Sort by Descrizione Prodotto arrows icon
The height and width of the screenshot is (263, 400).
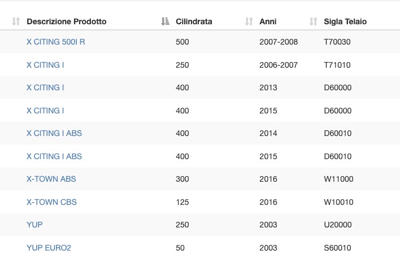16,21
